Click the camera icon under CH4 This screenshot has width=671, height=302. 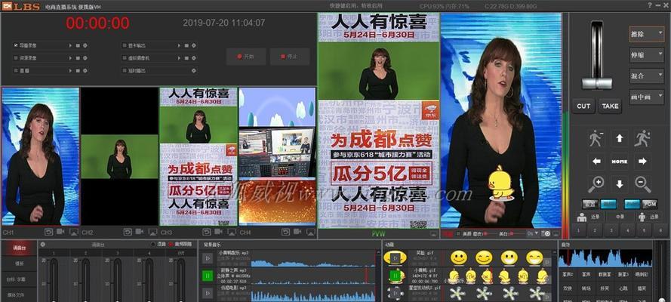tap(298, 232)
